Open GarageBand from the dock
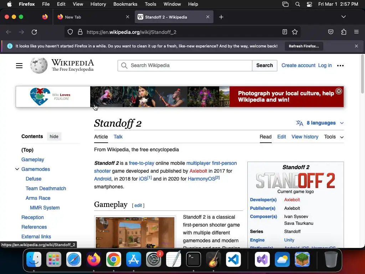The width and height of the screenshot is (365, 274). pyautogui.click(x=214, y=259)
